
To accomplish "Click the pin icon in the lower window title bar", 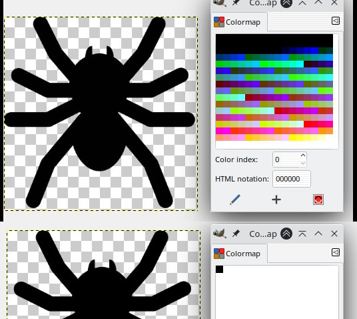I will (236, 234).
